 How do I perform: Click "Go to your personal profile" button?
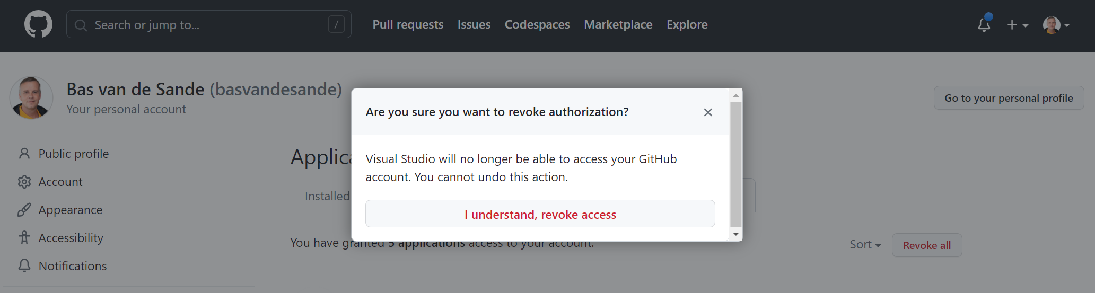click(1009, 98)
